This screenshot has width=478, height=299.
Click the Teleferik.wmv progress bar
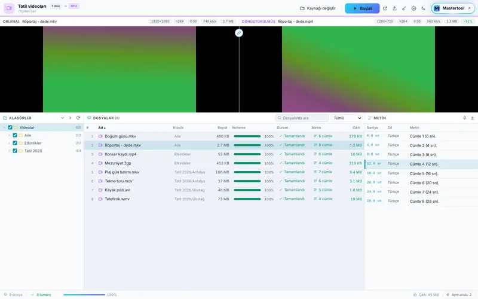pyautogui.click(x=247, y=199)
